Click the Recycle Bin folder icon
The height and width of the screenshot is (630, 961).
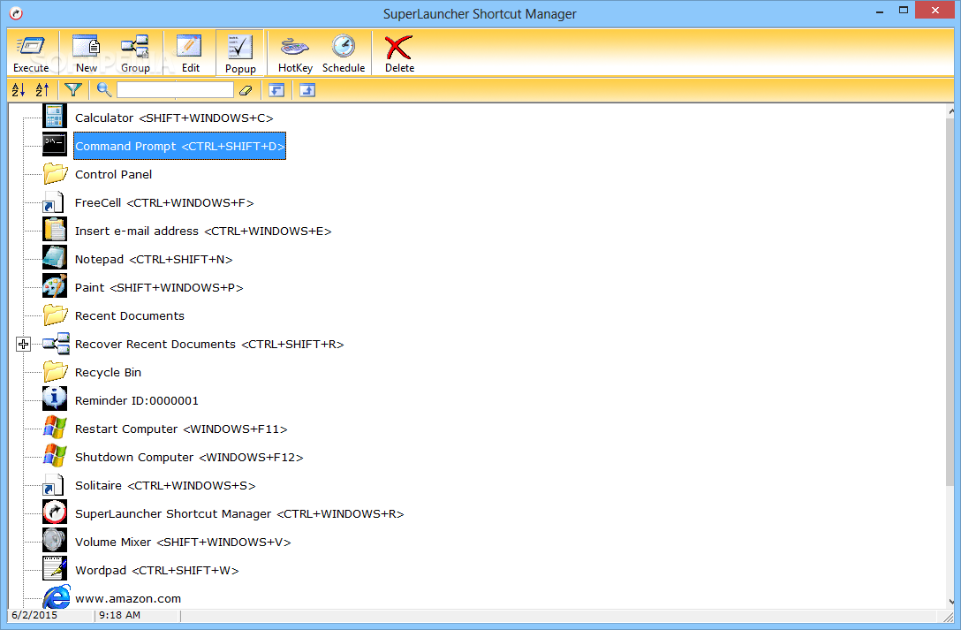pyautogui.click(x=55, y=371)
